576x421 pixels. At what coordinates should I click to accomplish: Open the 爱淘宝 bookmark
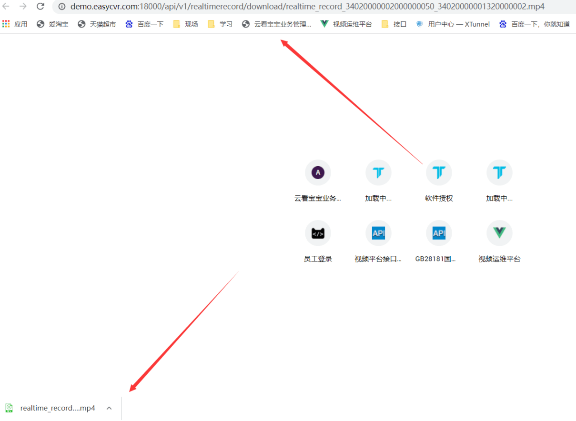[52, 24]
